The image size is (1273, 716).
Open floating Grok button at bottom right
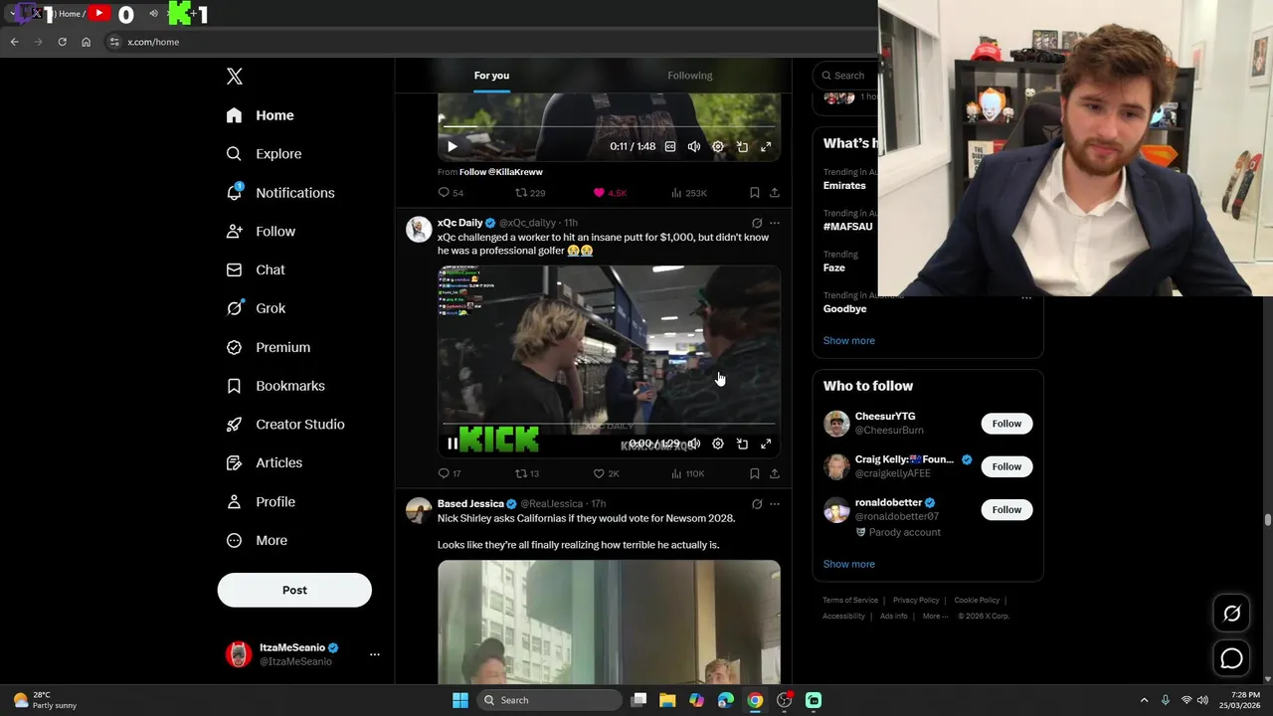coord(1231,614)
